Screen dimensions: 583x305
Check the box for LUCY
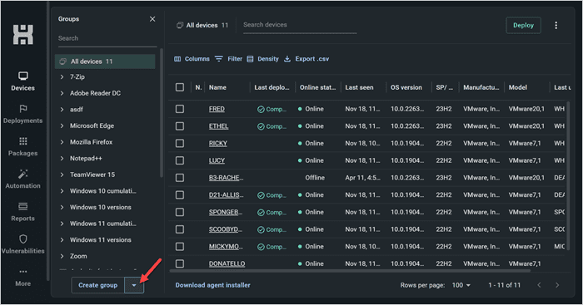click(x=180, y=160)
